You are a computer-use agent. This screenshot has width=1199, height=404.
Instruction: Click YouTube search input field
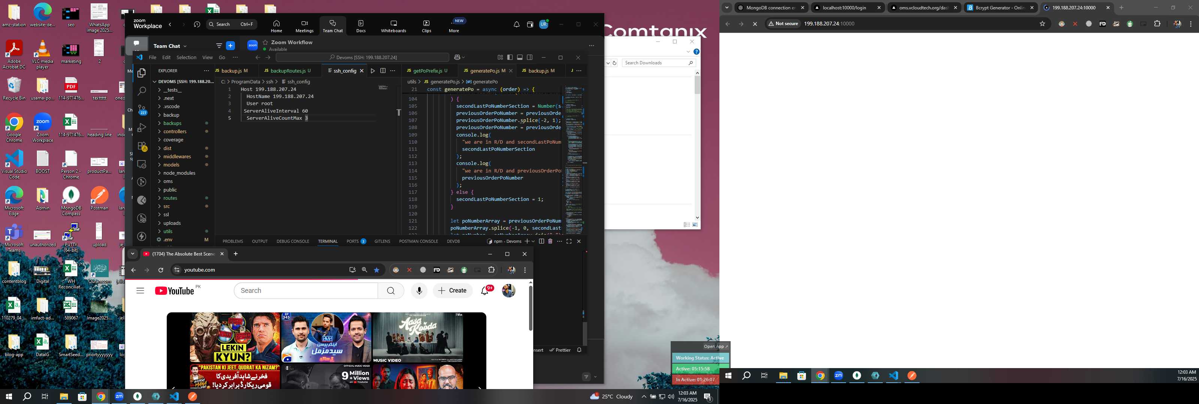click(306, 291)
